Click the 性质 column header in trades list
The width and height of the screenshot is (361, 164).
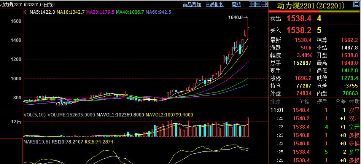(354, 102)
